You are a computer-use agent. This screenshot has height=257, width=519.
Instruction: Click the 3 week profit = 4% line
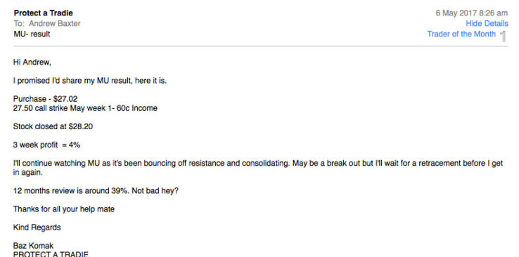click(x=46, y=145)
